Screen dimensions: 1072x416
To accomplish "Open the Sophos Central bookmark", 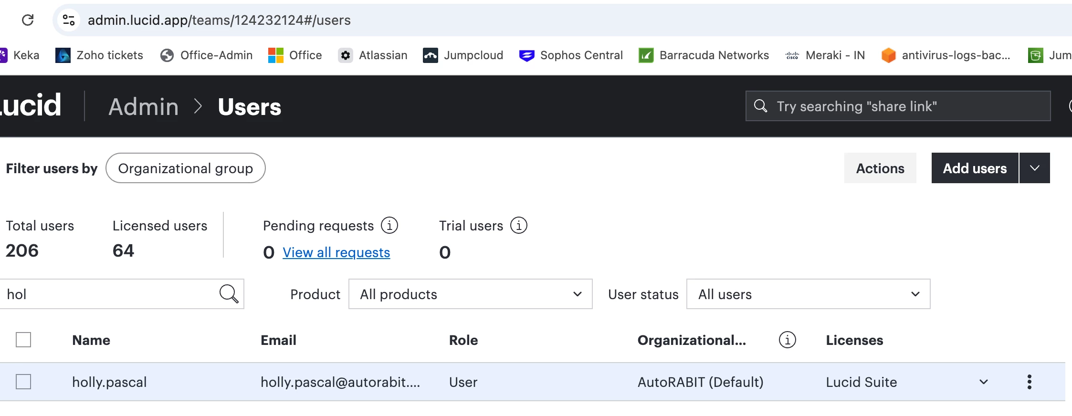I will point(571,55).
